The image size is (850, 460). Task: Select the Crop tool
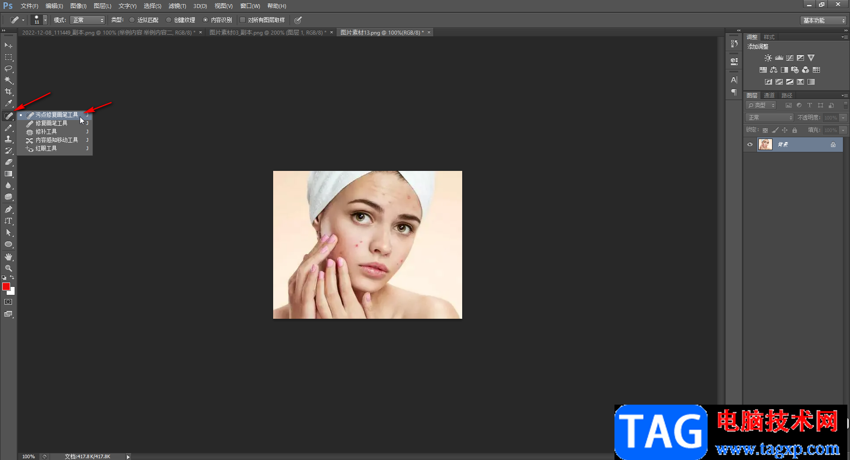(x=8, y=92)
